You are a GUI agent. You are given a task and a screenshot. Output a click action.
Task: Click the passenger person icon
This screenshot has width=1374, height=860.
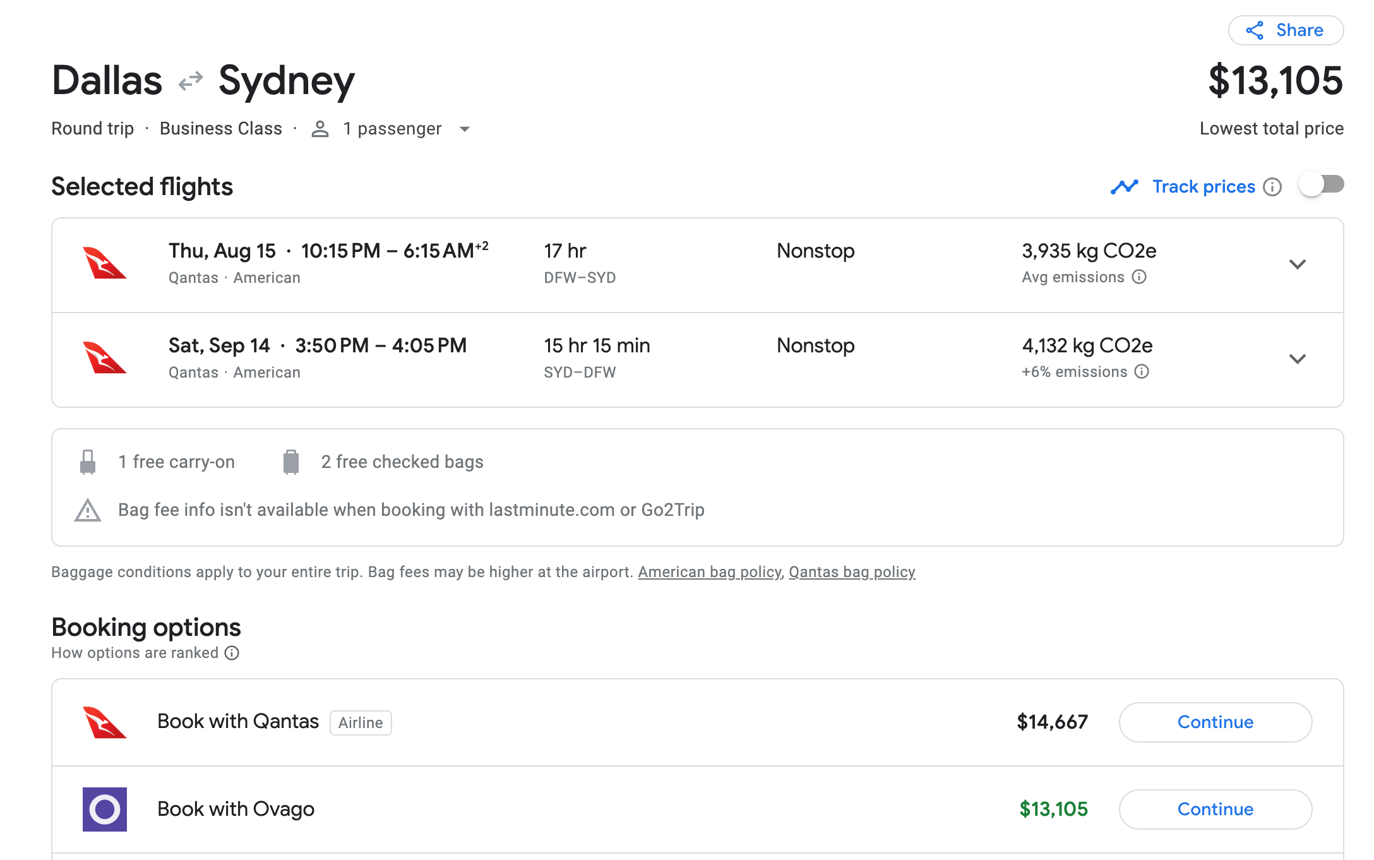(x=320, y=129)
